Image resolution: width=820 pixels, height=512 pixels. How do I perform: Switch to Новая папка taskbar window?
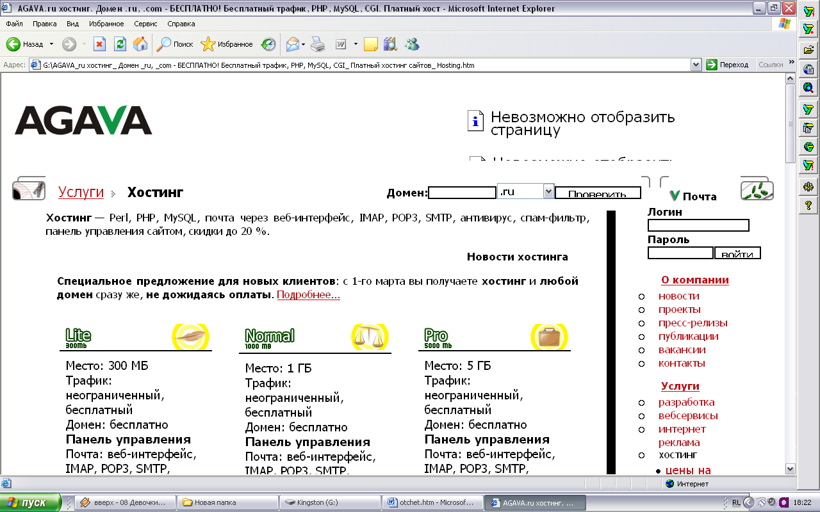tap(227, 502)
